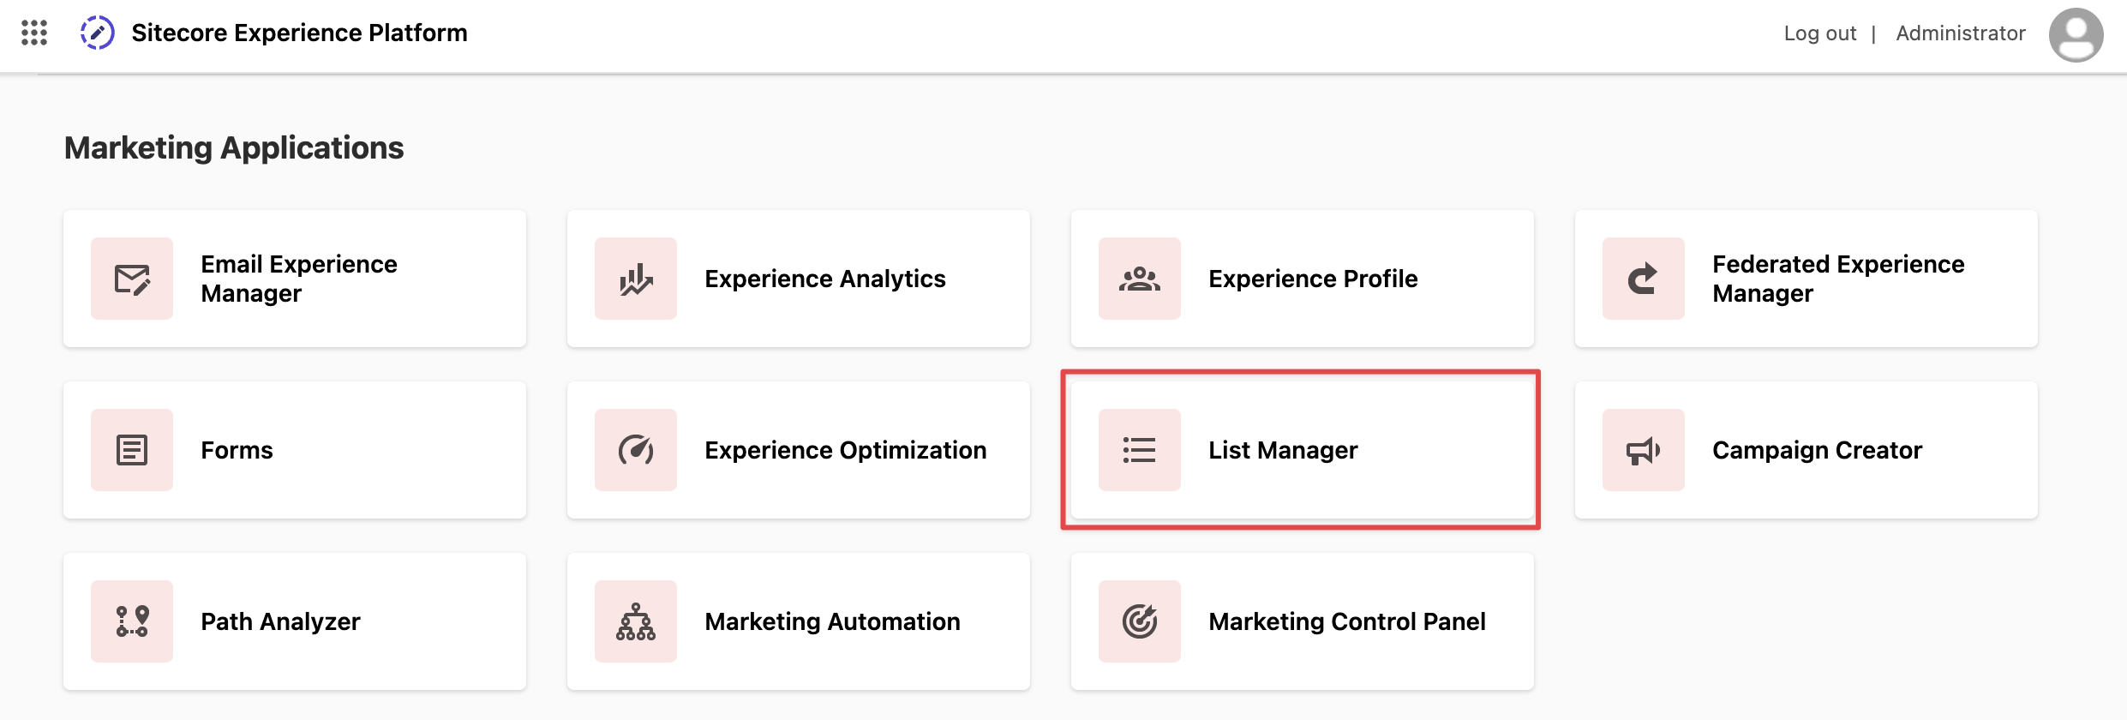This screenshot has height=720, width=2127.
Task: Open List Manager by its label
Action: [x=1283, y=450]
